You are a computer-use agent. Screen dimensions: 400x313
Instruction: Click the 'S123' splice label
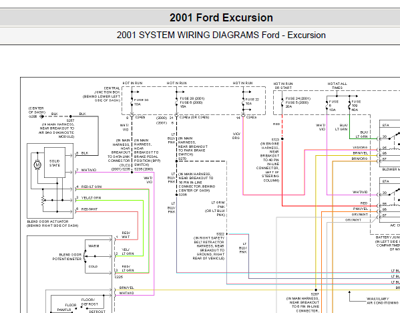275,140
